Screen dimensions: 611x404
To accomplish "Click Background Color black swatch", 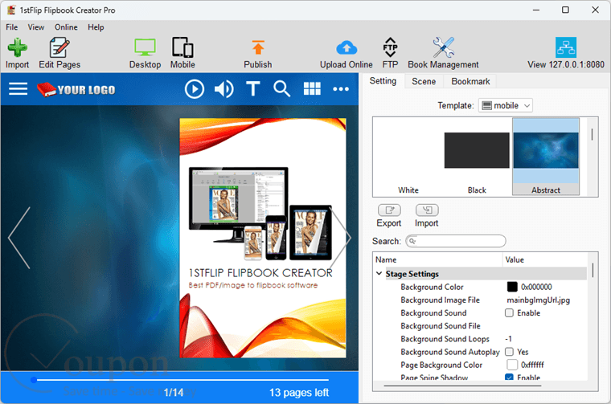I will pyautogui.click(x=512, y=287).
